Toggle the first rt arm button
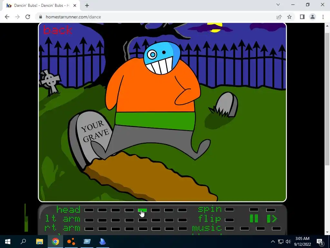This screenshot has height=248, width=330. [x=89, y=229]
